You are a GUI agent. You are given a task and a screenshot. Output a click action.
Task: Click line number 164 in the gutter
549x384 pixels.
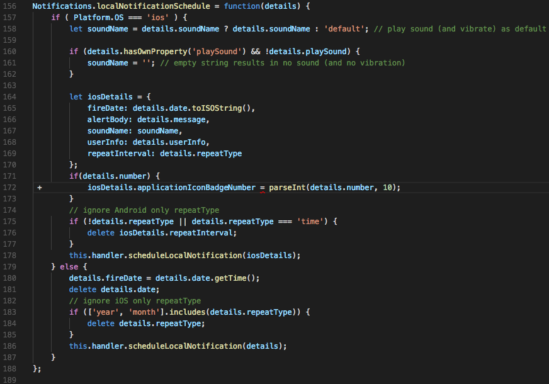pos(9,97)
